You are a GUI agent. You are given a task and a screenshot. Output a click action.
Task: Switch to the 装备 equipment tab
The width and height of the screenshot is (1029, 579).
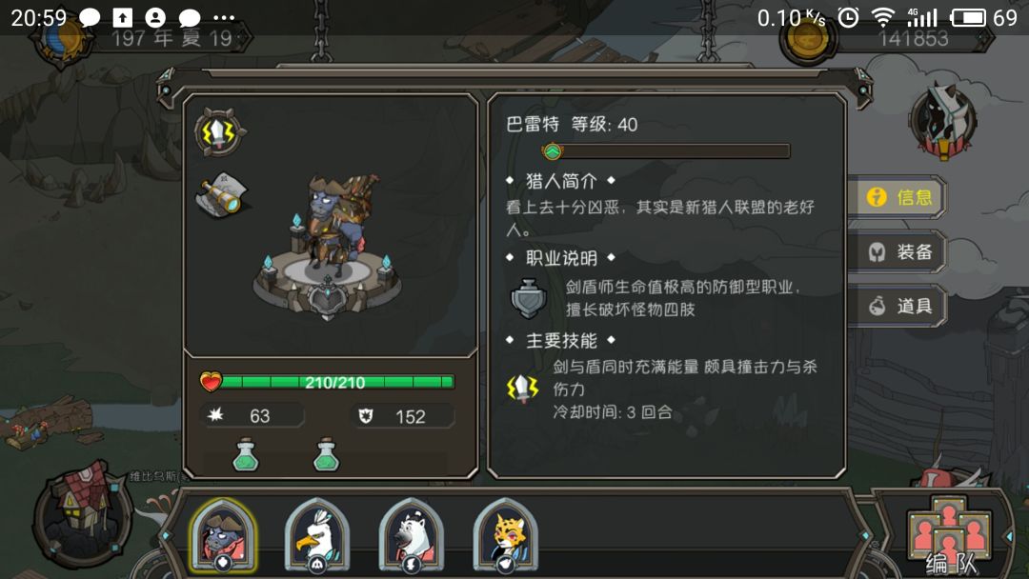(898, 251)
